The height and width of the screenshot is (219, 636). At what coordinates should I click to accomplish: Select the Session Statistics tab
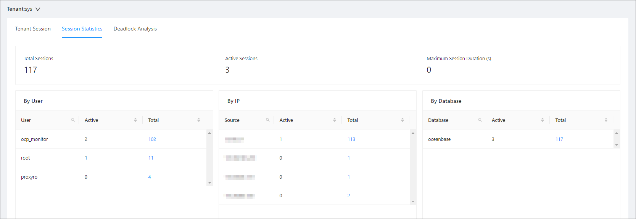(82, 29)
